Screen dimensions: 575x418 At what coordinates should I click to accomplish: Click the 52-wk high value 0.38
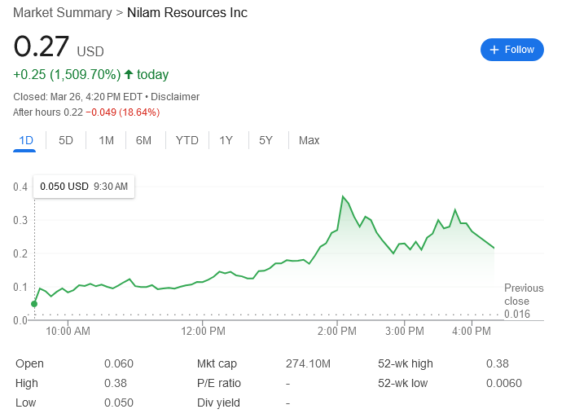[498, 363]
